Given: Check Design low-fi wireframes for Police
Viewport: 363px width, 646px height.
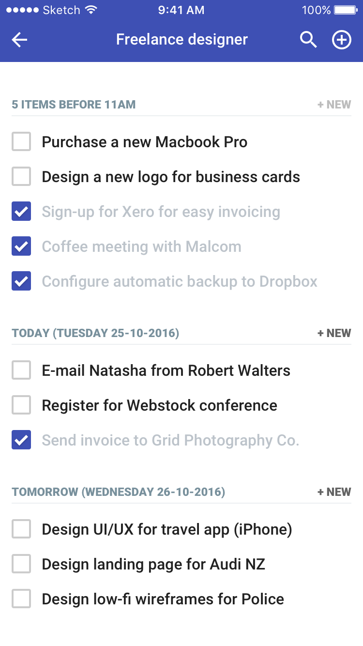Looking at the screenshot, I should 21,599.
